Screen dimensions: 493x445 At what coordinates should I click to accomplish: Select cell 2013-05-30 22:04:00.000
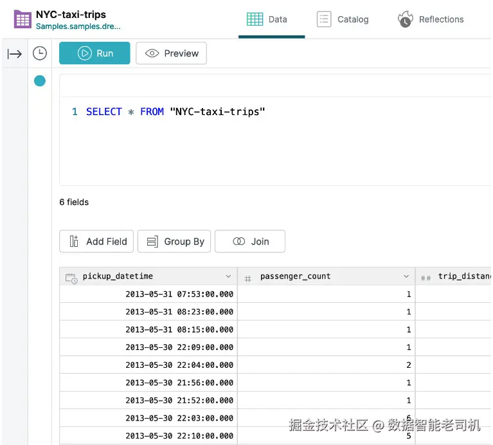pyautogui.click(x=148, y=365)
